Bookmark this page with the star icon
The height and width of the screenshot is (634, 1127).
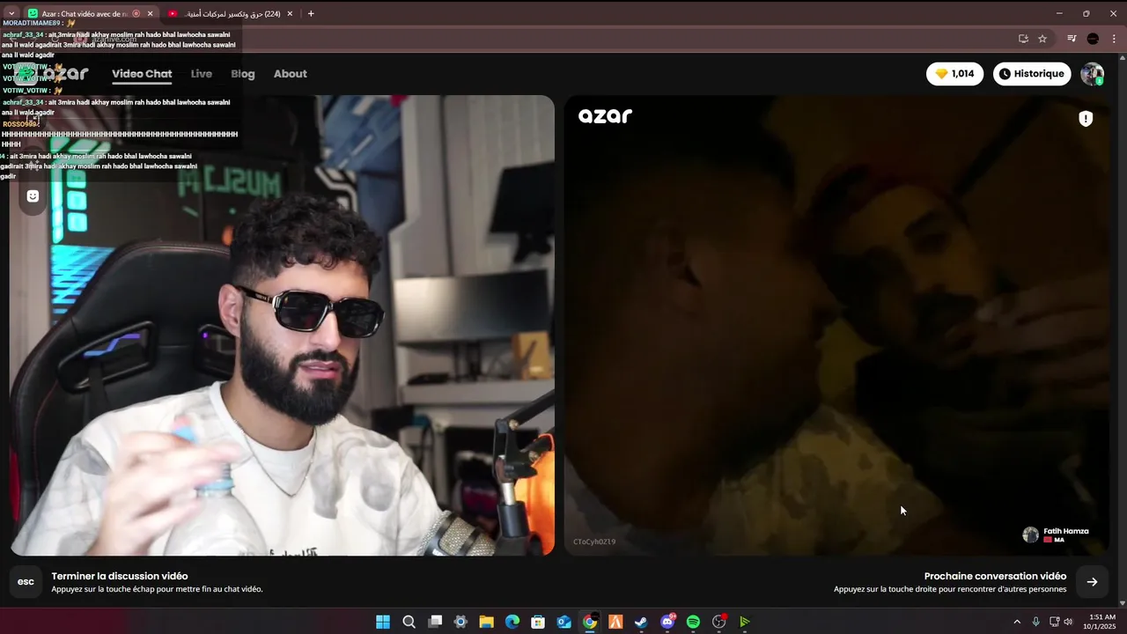pyautogui.click(x=1042, y=39)
